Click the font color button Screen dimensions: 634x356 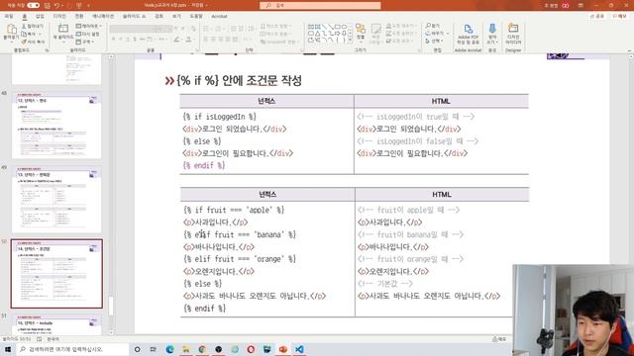(188, 40)
